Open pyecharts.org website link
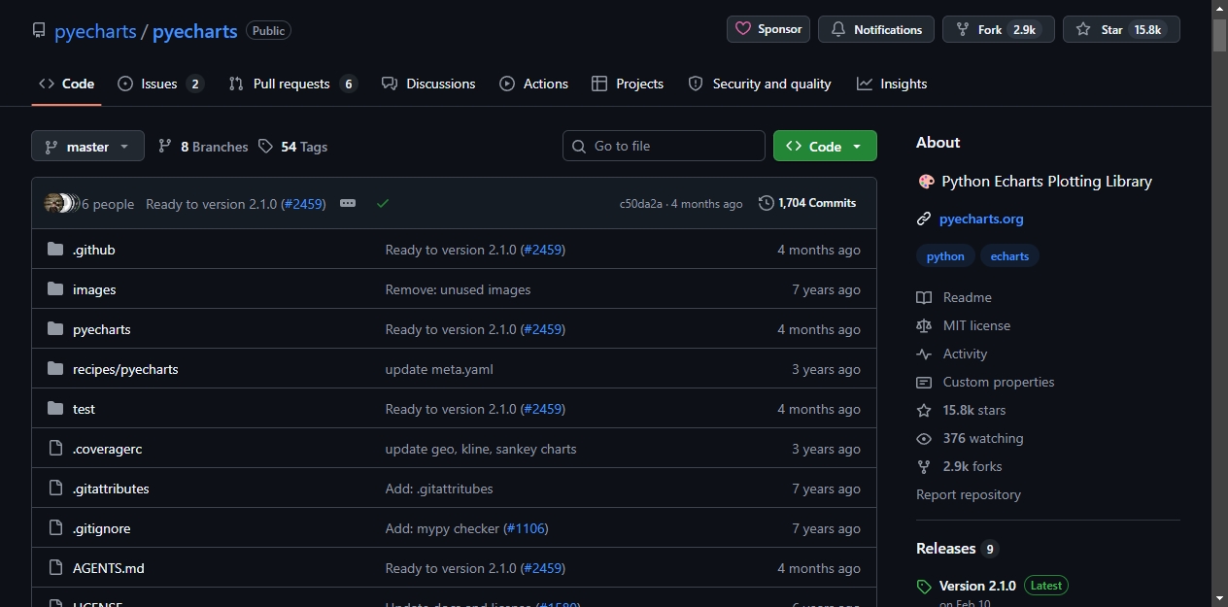The height and width of the screenshot is (607, 1228). pos(981,219)
